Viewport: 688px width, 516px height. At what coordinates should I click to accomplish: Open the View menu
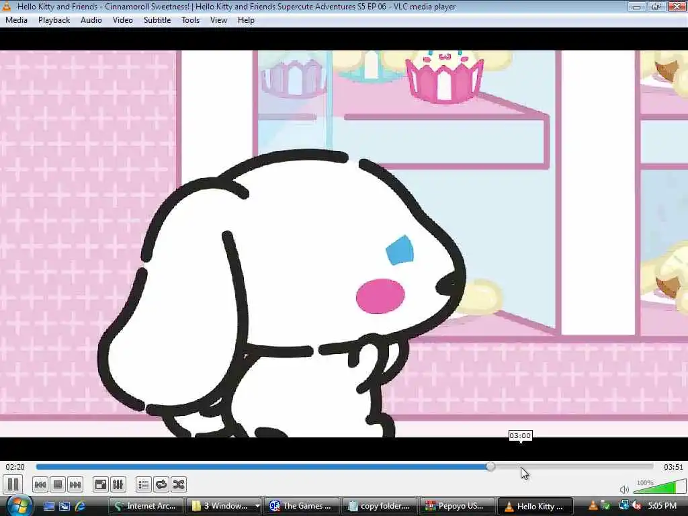pos(218,20)
